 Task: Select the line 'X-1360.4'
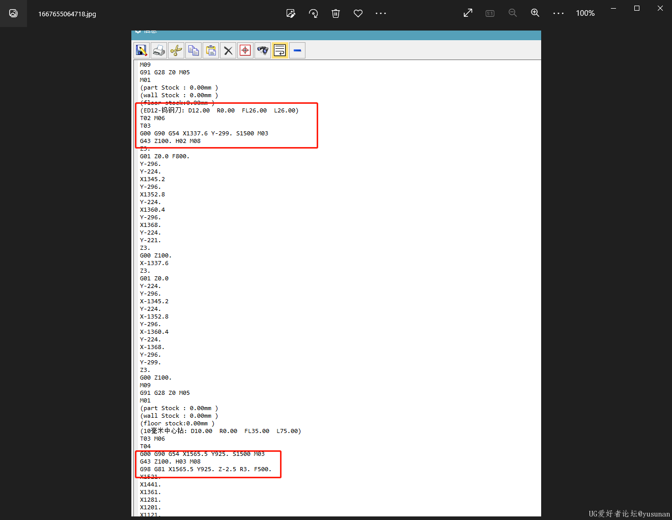click(x=154, y=332)
